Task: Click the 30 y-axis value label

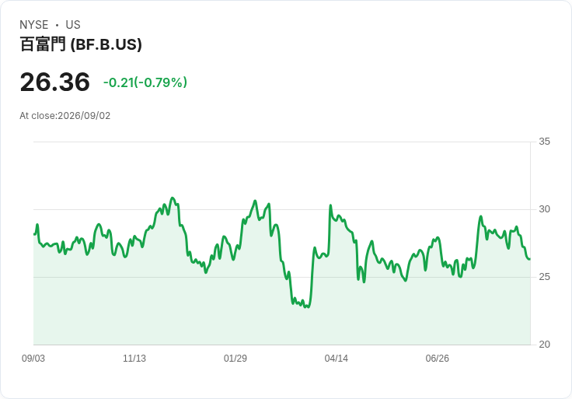Action: pos(544,209)
